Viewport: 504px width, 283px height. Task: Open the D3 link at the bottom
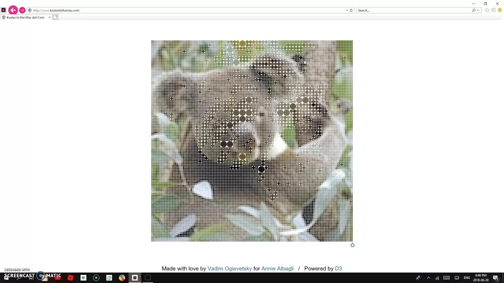pos(338,268)
